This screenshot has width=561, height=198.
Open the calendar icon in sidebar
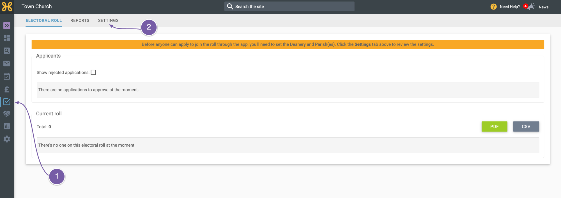7,76
